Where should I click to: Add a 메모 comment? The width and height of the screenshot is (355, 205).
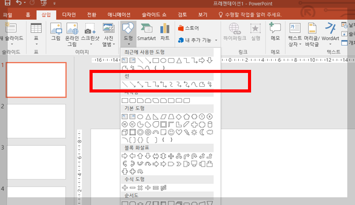[275, 32]
